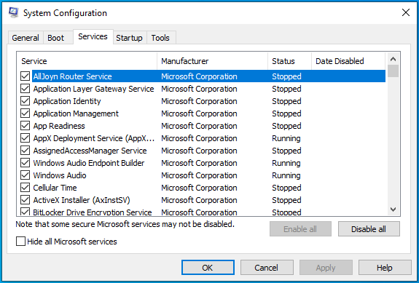Uncheck the Cellular Time checkbox
Viewport: 419px width, 283px height.
25,188
